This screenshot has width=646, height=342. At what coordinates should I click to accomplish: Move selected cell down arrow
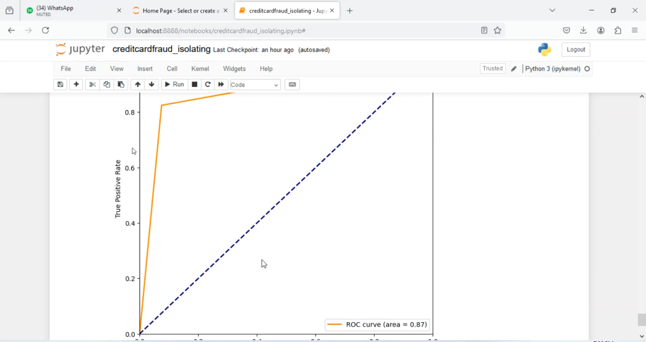(152, 85)
